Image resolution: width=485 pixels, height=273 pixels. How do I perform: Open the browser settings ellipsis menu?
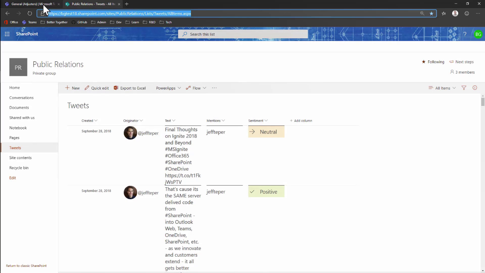click(x=478, y=14)
